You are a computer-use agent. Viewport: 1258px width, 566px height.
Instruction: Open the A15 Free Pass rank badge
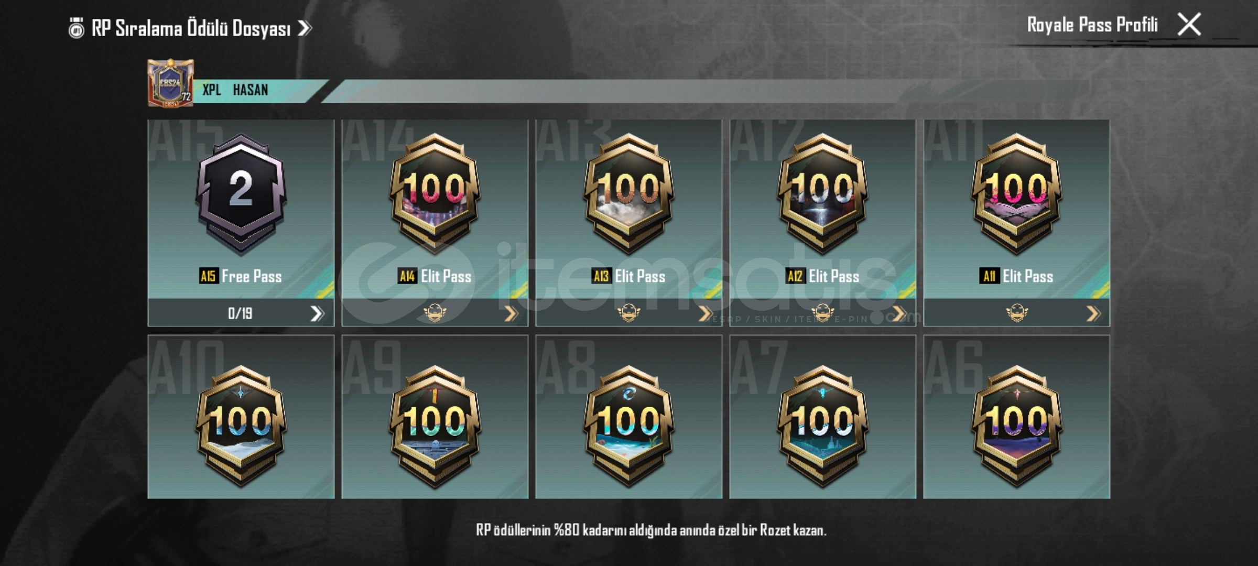tap(241, 194)
